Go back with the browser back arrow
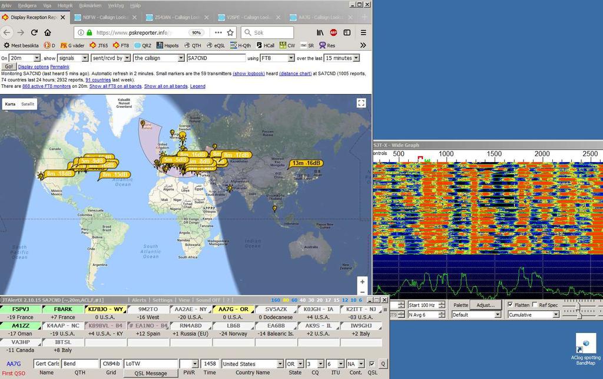The image size is (603, 379). click(x=7, y=32)
